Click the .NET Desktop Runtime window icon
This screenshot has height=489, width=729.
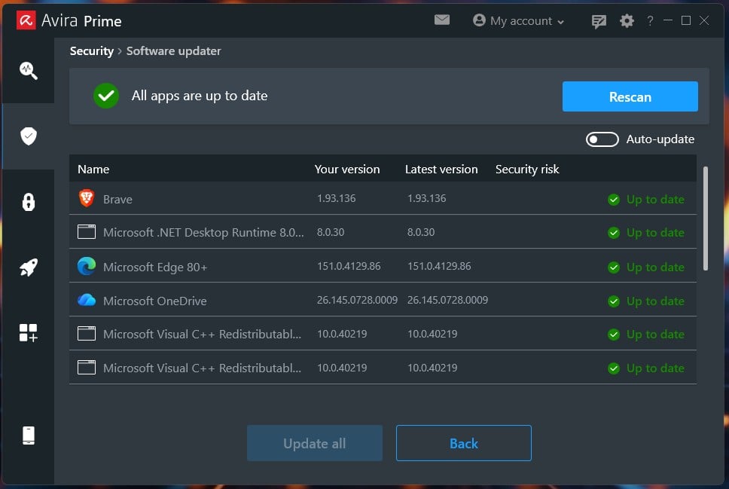(x=87, y=232)
